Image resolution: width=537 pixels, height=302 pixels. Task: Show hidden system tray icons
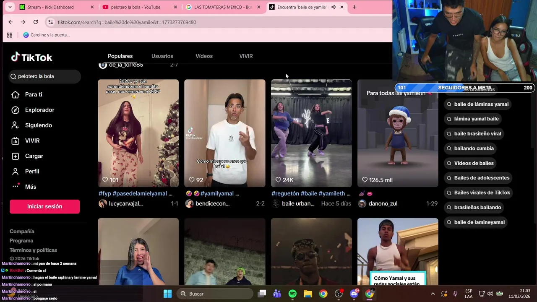pos(433,294)
